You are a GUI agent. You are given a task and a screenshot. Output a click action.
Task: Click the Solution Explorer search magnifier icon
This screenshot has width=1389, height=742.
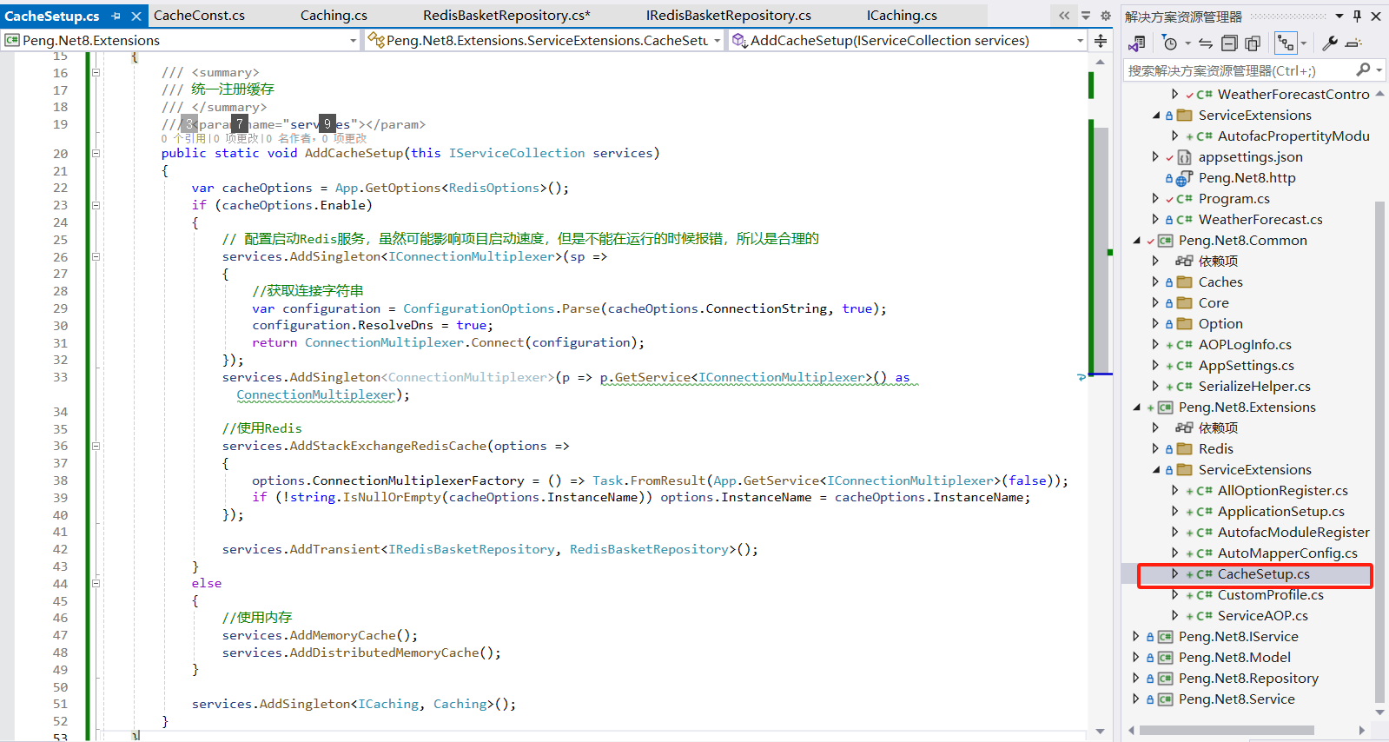click(x=1363, y=70)
